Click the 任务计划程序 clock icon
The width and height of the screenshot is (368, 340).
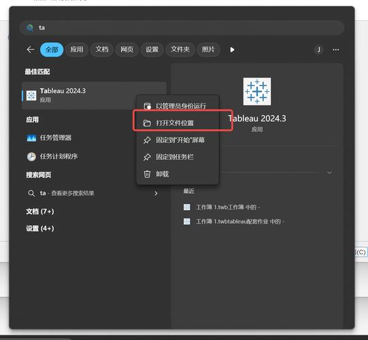coord(31,157)
